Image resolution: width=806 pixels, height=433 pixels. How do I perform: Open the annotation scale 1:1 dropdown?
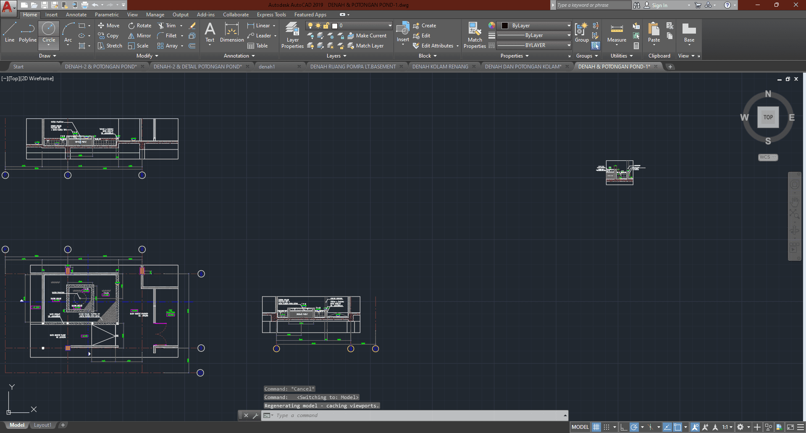click(x=727, y=427)
